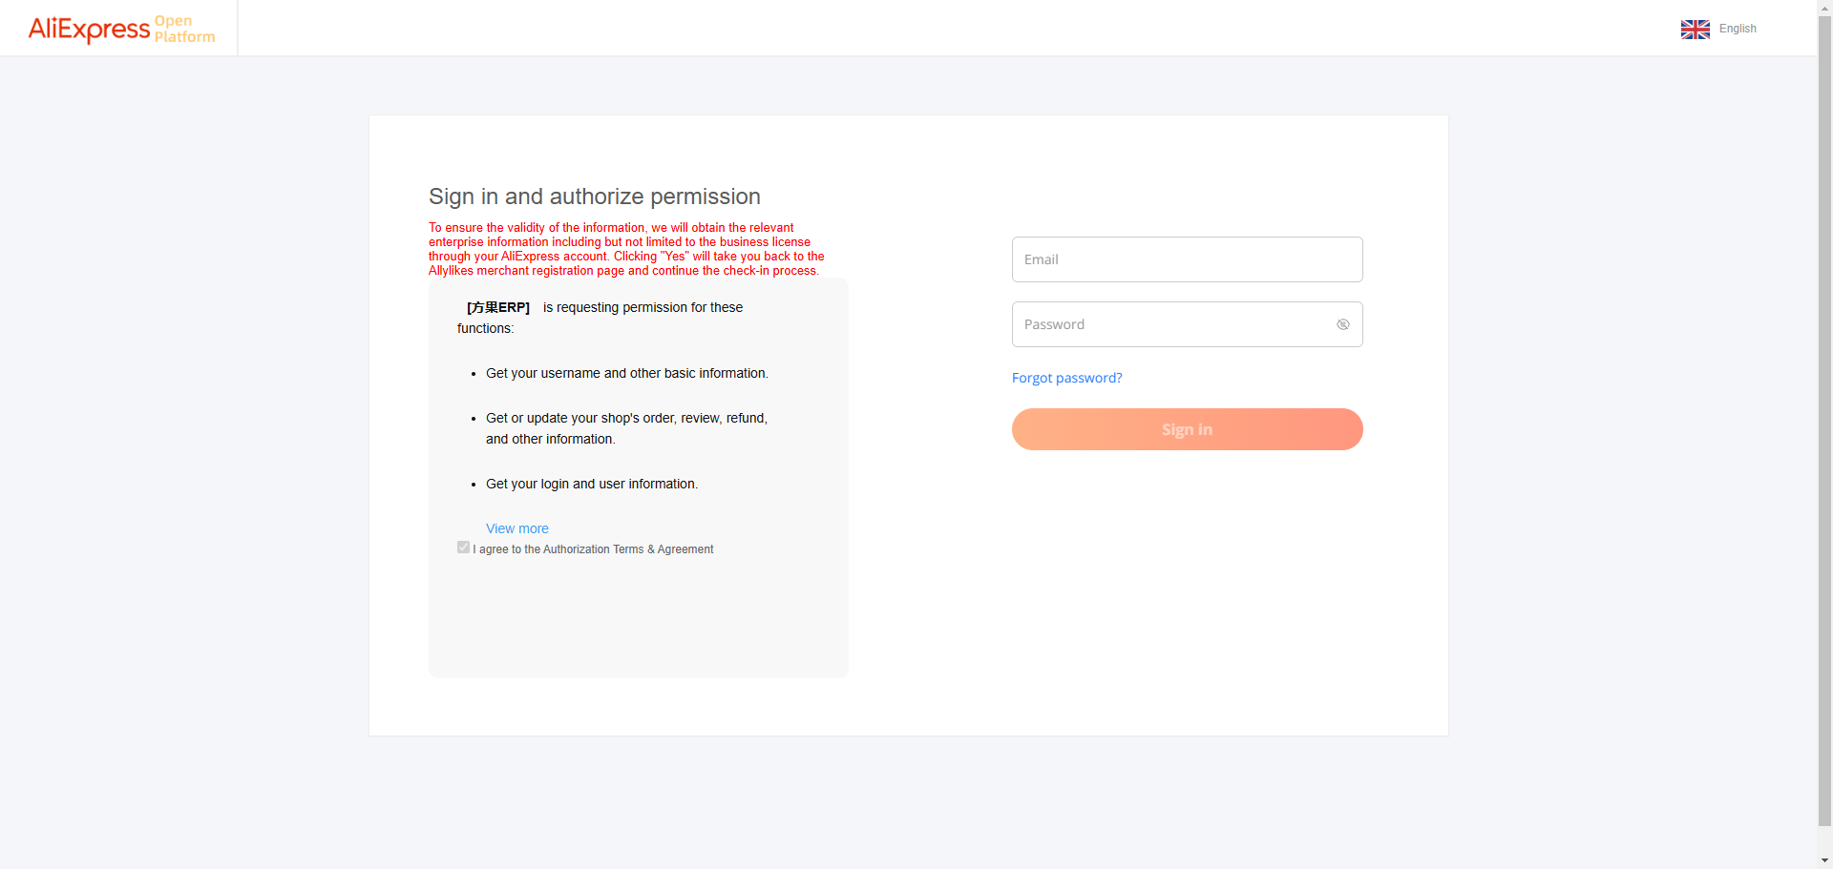Click the red enterprise information notice text

click(625, 249)
